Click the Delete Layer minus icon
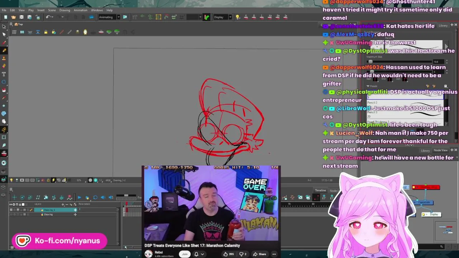The image size is (459, 258). point(68,205)
